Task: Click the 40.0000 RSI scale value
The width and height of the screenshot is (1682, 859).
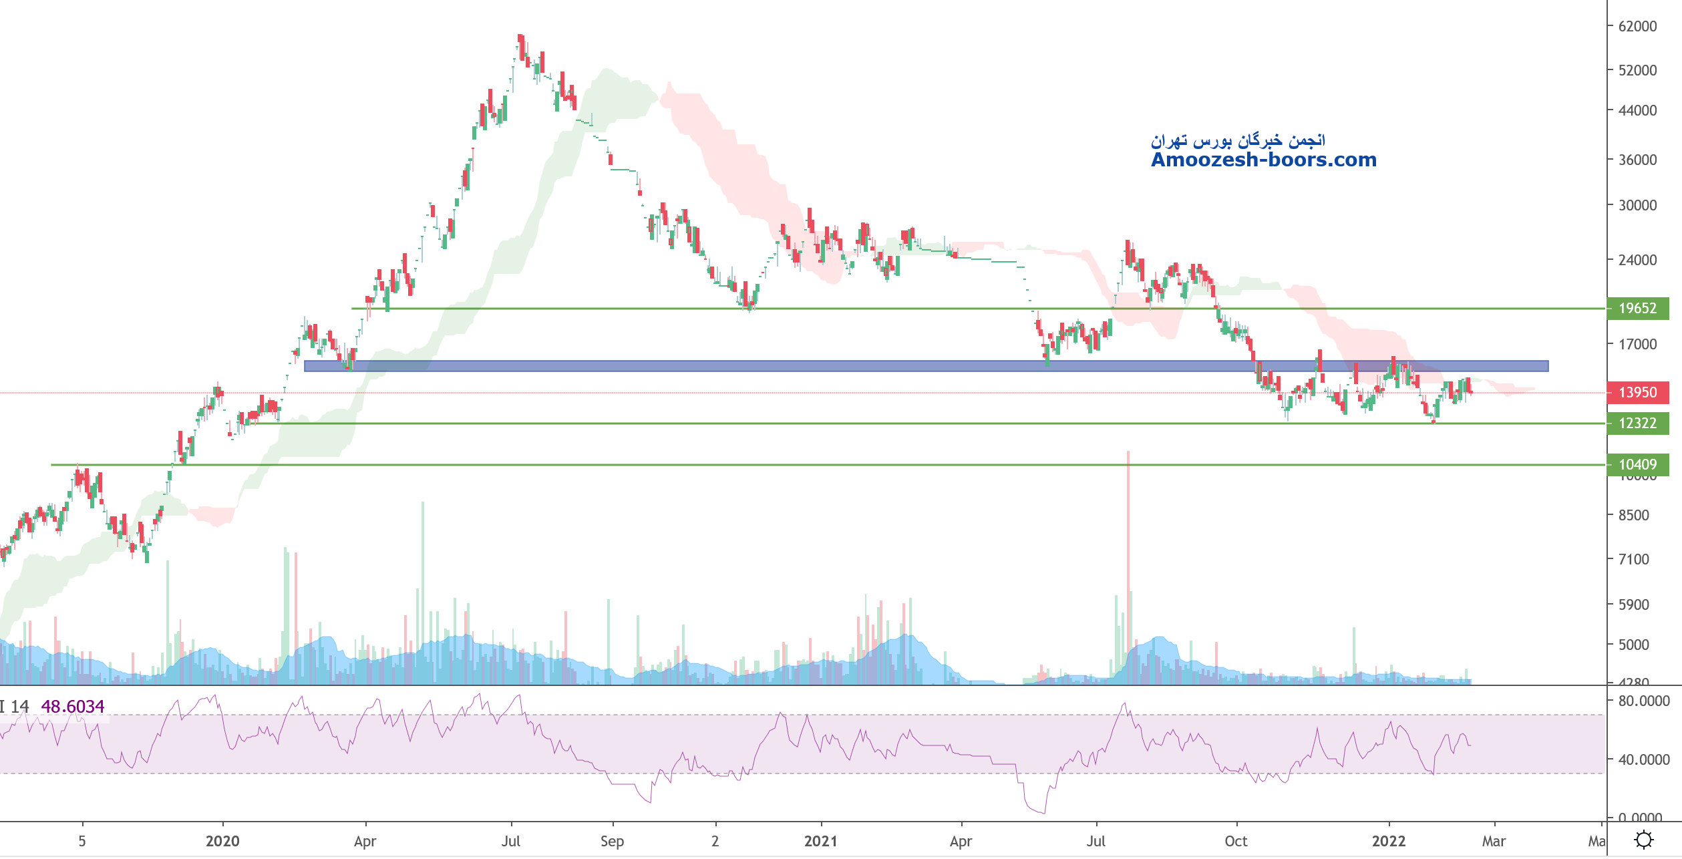Action: click(x=1643, y=760)
